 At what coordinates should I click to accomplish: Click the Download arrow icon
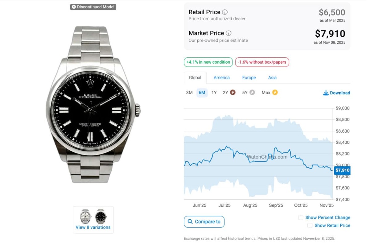(x=326, y=93)
